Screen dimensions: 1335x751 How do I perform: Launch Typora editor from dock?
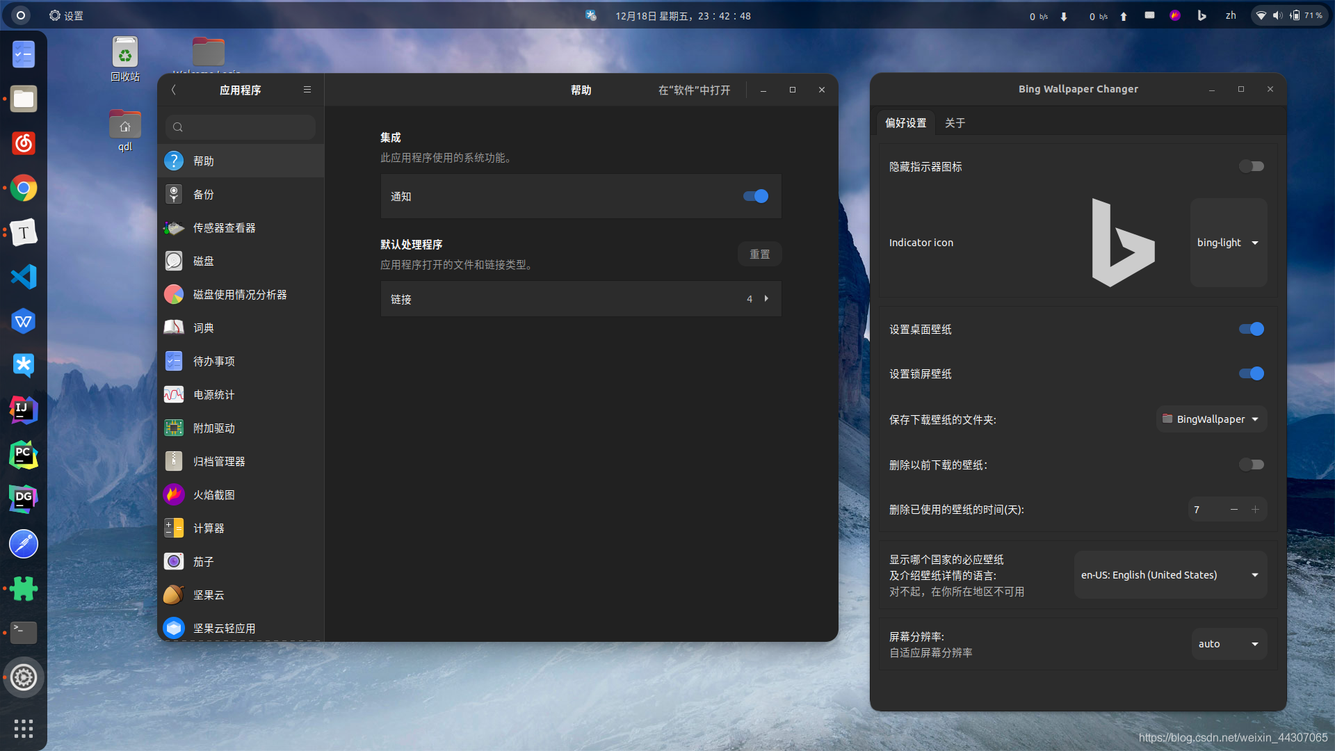(24, 232)
